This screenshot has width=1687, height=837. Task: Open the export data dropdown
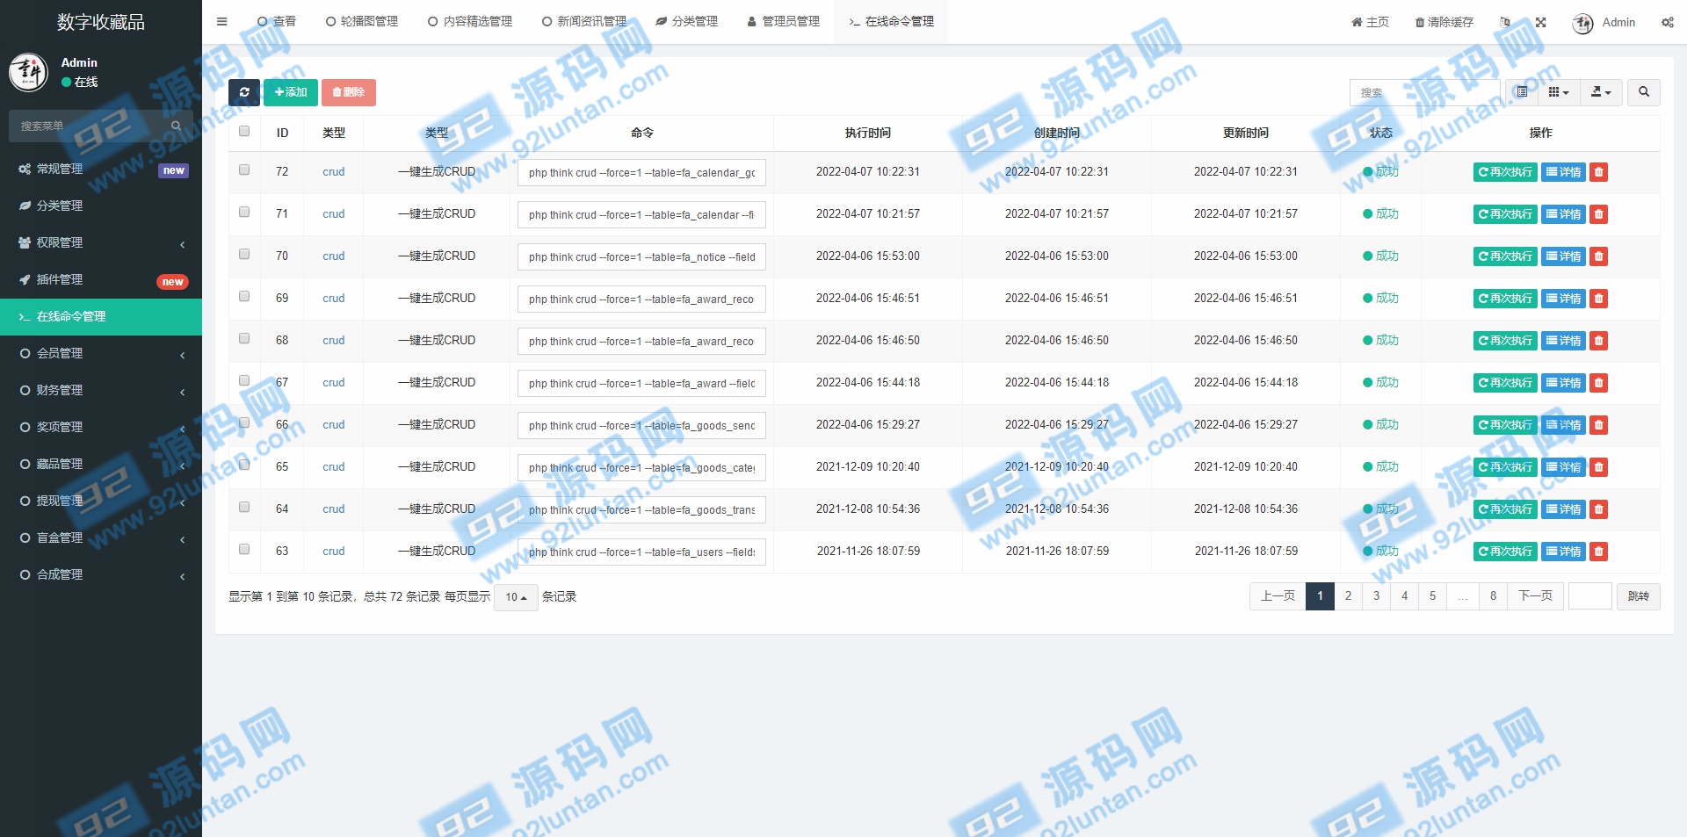[x=1601, y=92]
